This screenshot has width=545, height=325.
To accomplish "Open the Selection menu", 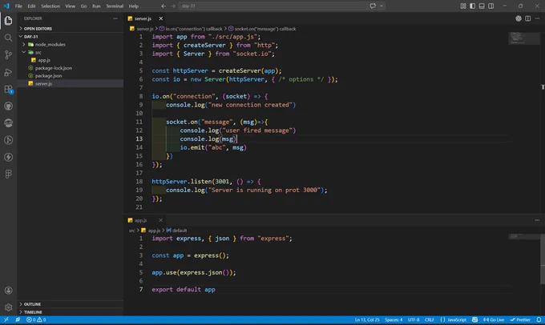I will click(x=50, y=6).
